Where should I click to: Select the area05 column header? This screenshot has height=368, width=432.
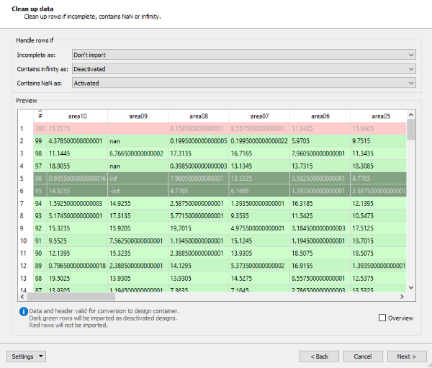(379, 116)
